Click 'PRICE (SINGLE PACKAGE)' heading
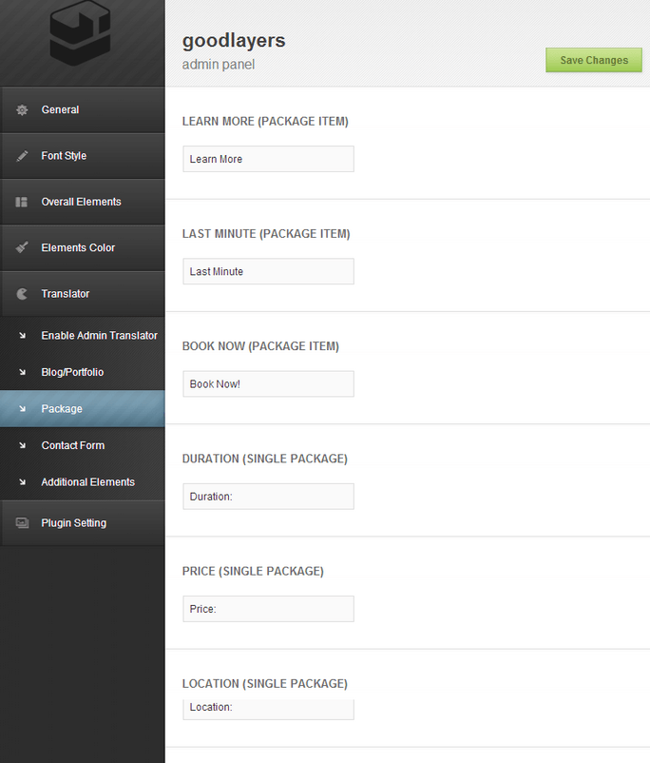 click(253, 571)
